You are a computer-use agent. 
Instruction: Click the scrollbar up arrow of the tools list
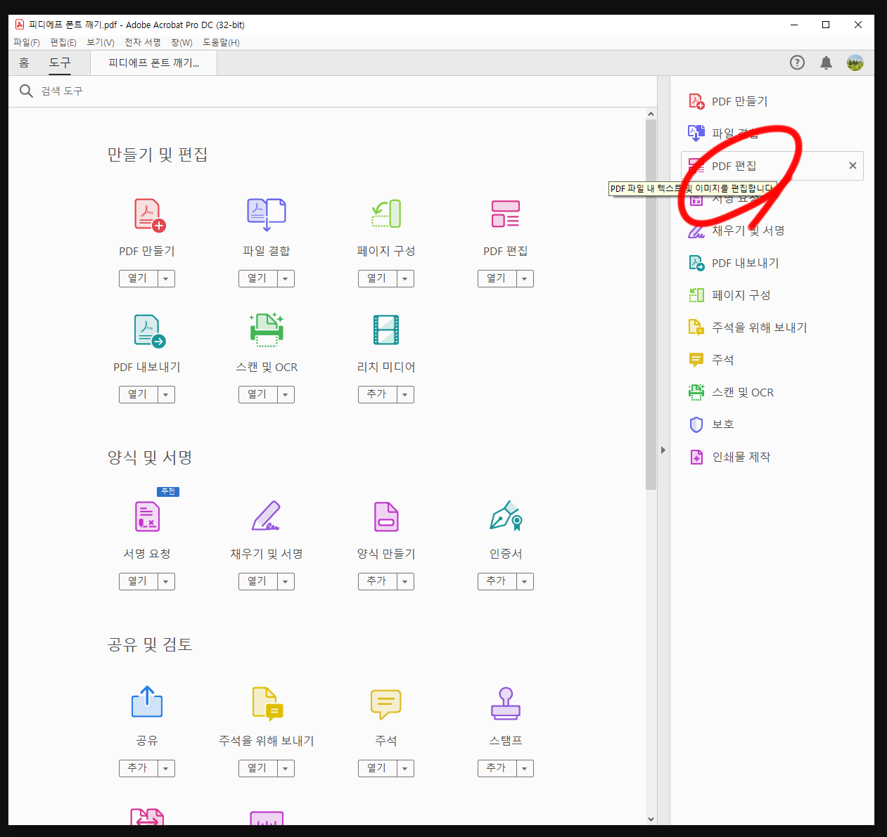coord(651,114)
